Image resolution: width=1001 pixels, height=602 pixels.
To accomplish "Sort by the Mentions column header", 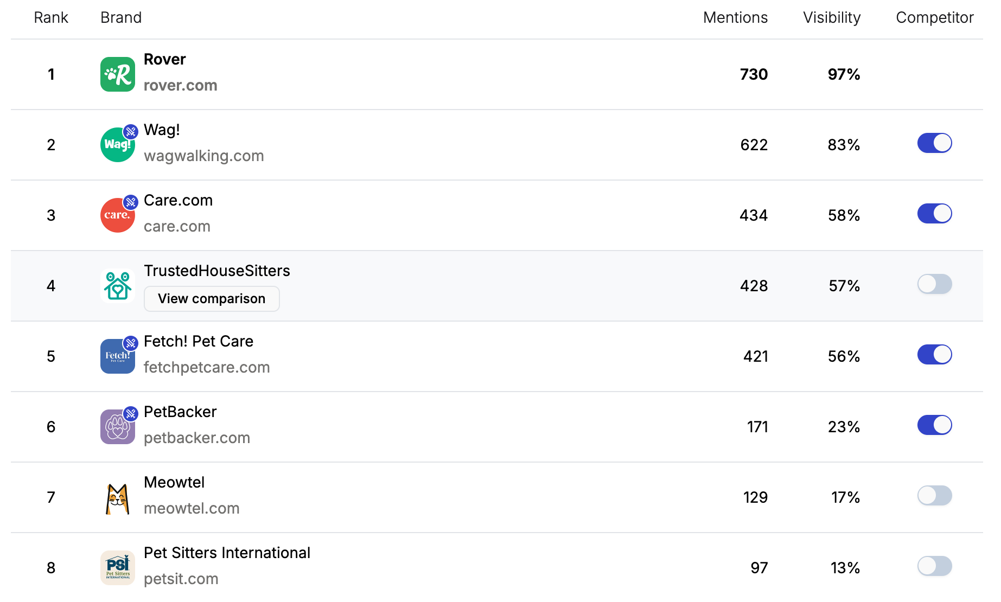I will coord(735,17).
